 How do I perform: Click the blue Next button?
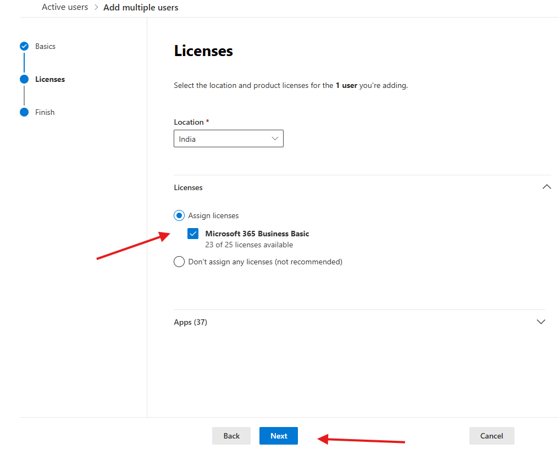(x=278, y=436)
